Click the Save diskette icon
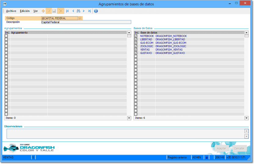This screenshot has width=254, height=164. tap(54, 11)
